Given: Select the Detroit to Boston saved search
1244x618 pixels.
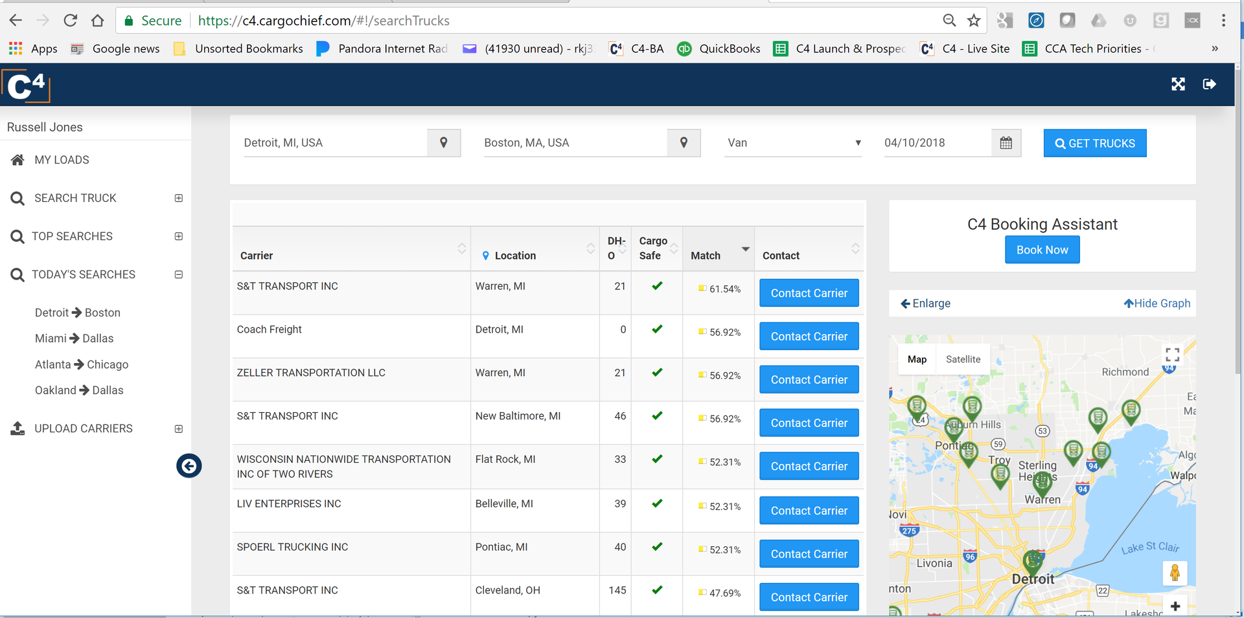Looking at the screenshot, I should (x=77, y=313).
